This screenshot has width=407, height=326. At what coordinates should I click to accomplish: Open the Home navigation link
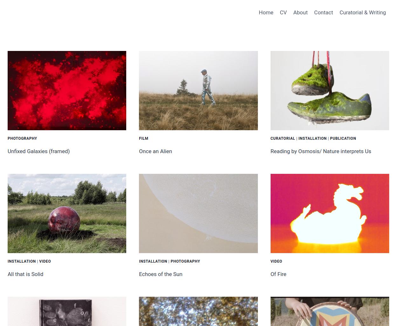[x=266, y=12]
